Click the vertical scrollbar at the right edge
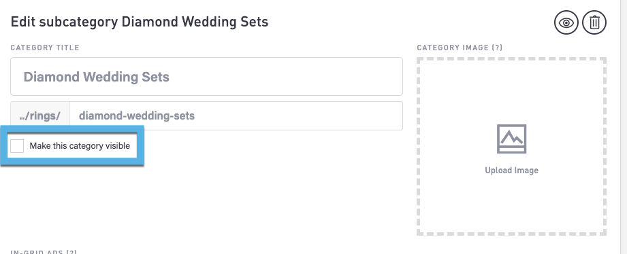 (x=624, y=127)
